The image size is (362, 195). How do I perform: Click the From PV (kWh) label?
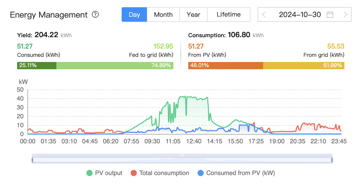pyautogui.click(x=207, y=55)
